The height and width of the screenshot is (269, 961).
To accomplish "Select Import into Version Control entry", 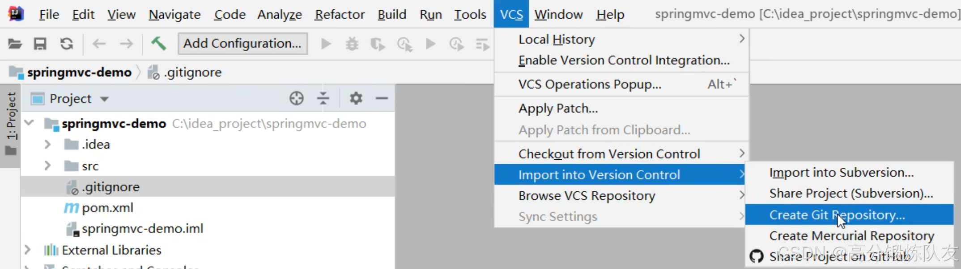I will (x=620, y=174).
